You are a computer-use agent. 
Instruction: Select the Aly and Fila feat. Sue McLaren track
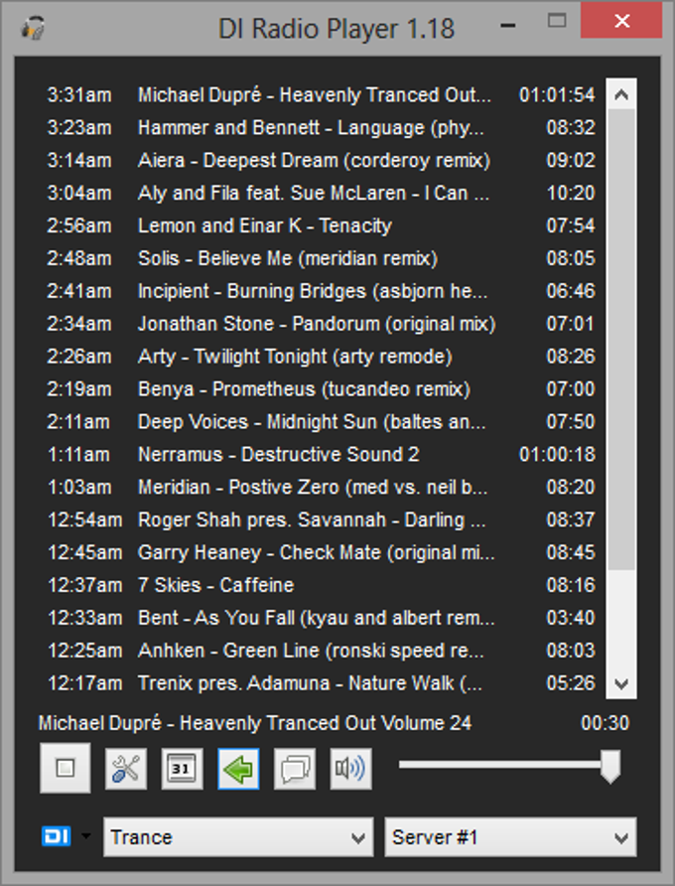point(321,194)
